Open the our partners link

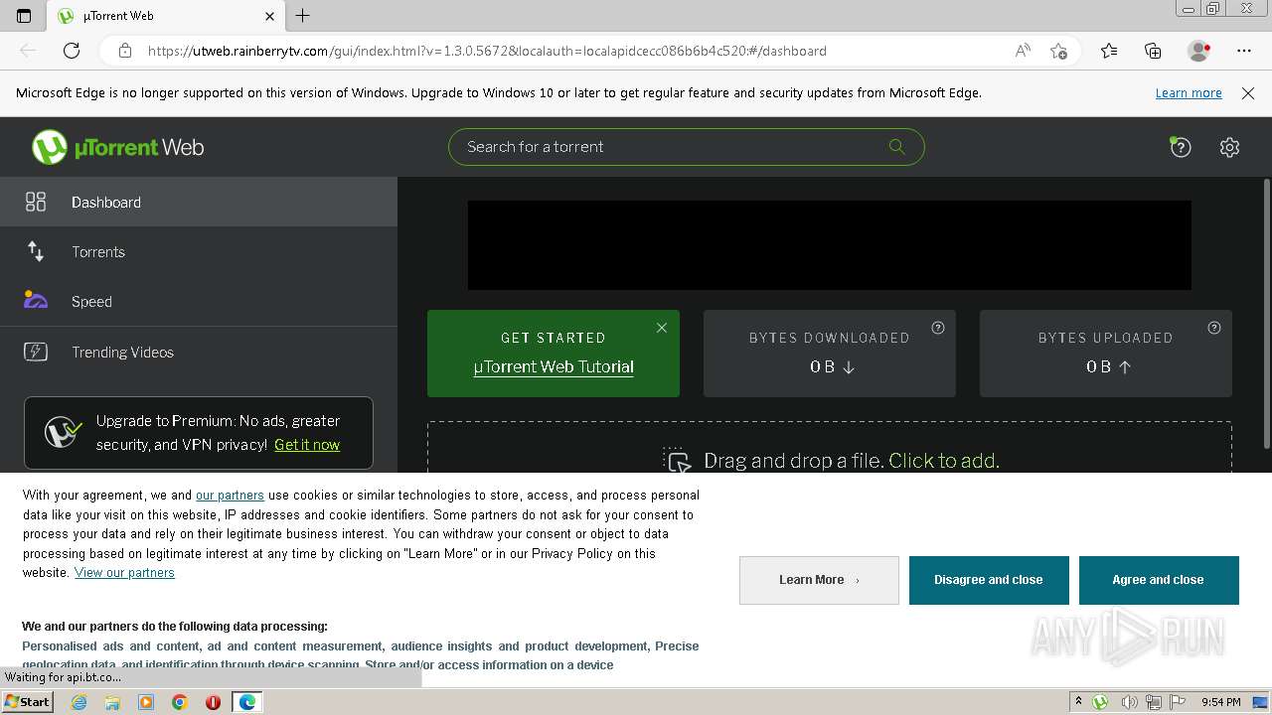pos(230,495)
